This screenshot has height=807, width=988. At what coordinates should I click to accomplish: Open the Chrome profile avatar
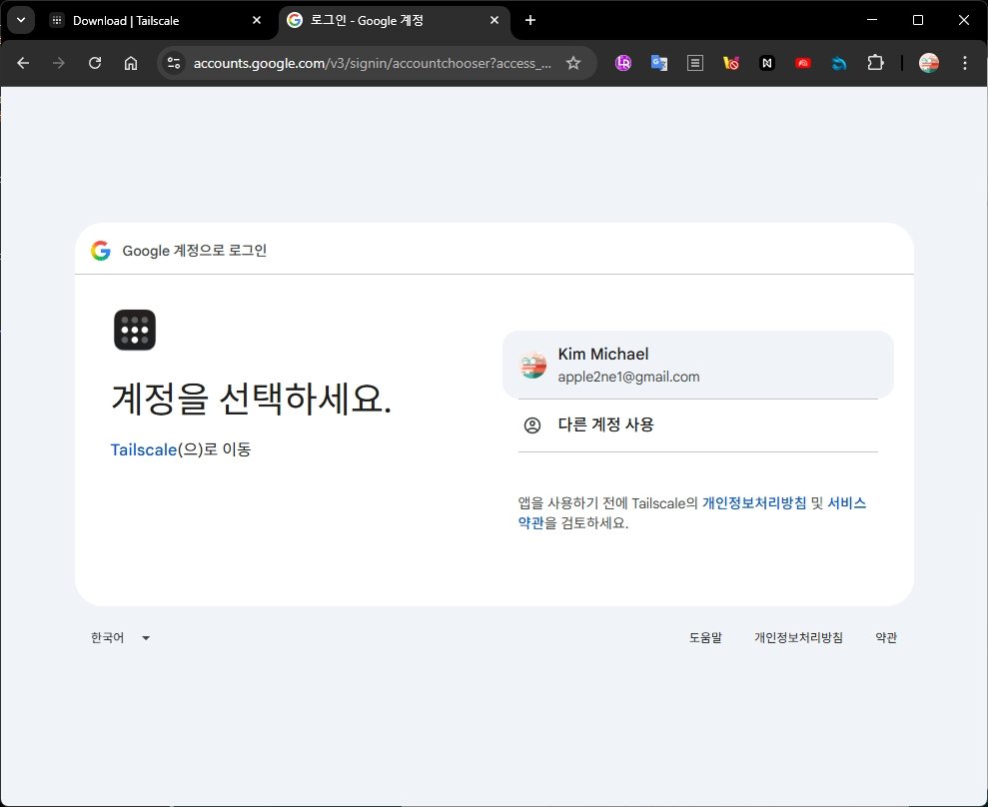click(929, 63)
